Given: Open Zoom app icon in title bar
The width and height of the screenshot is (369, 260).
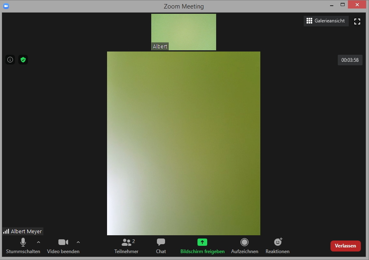Looking at the screenshot, I should pos(6,6).
